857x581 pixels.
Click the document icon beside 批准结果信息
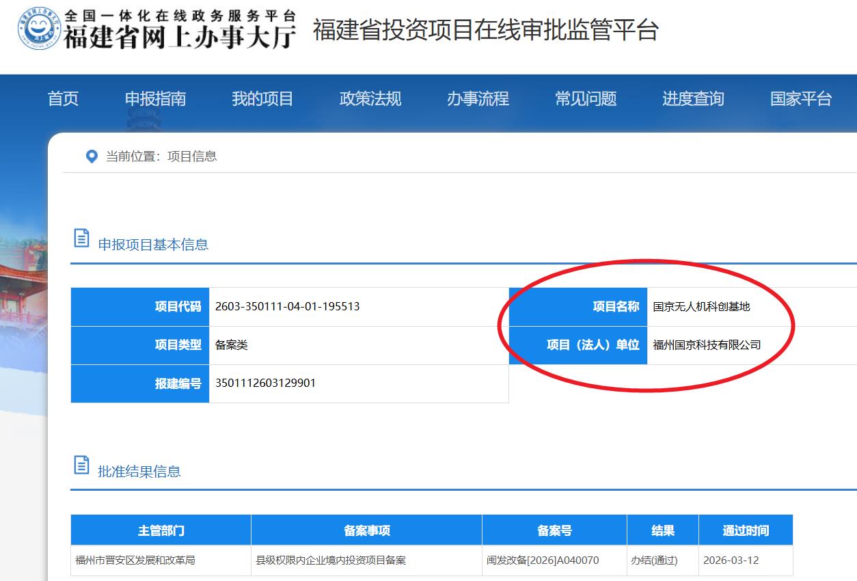coord(81,465)
